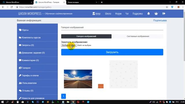Switch to Системные изображения tab

point(138,36)
